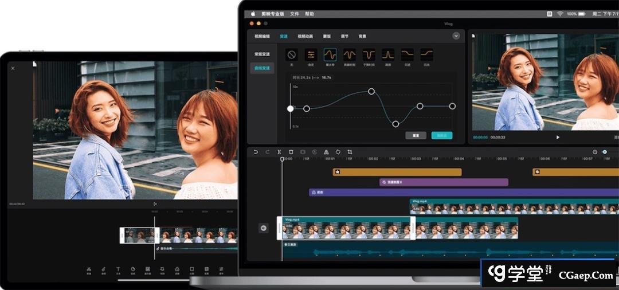Viewport: 619px width, 290px height.
Task: Open the File menu in the menu bar
Action: [295, 14]
